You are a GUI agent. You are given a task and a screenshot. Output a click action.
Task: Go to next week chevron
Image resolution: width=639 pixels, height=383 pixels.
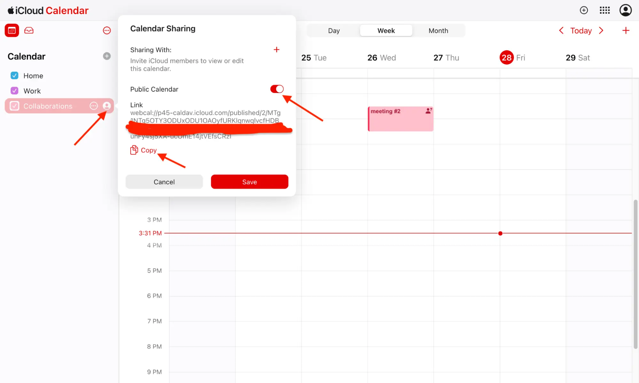click(x=601, y=30)
